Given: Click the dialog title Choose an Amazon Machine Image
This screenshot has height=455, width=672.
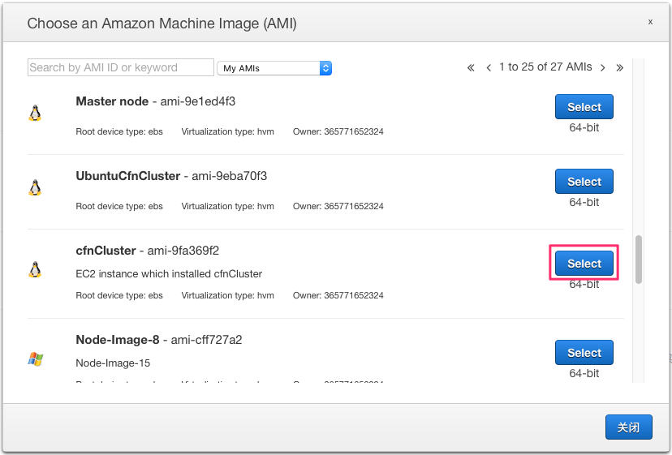Looking at the screenshot, I should (162, 24).
